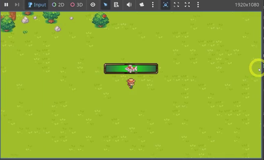Pause the running game
This screenshot has height=160, width=264.
(x=6, y=4)
